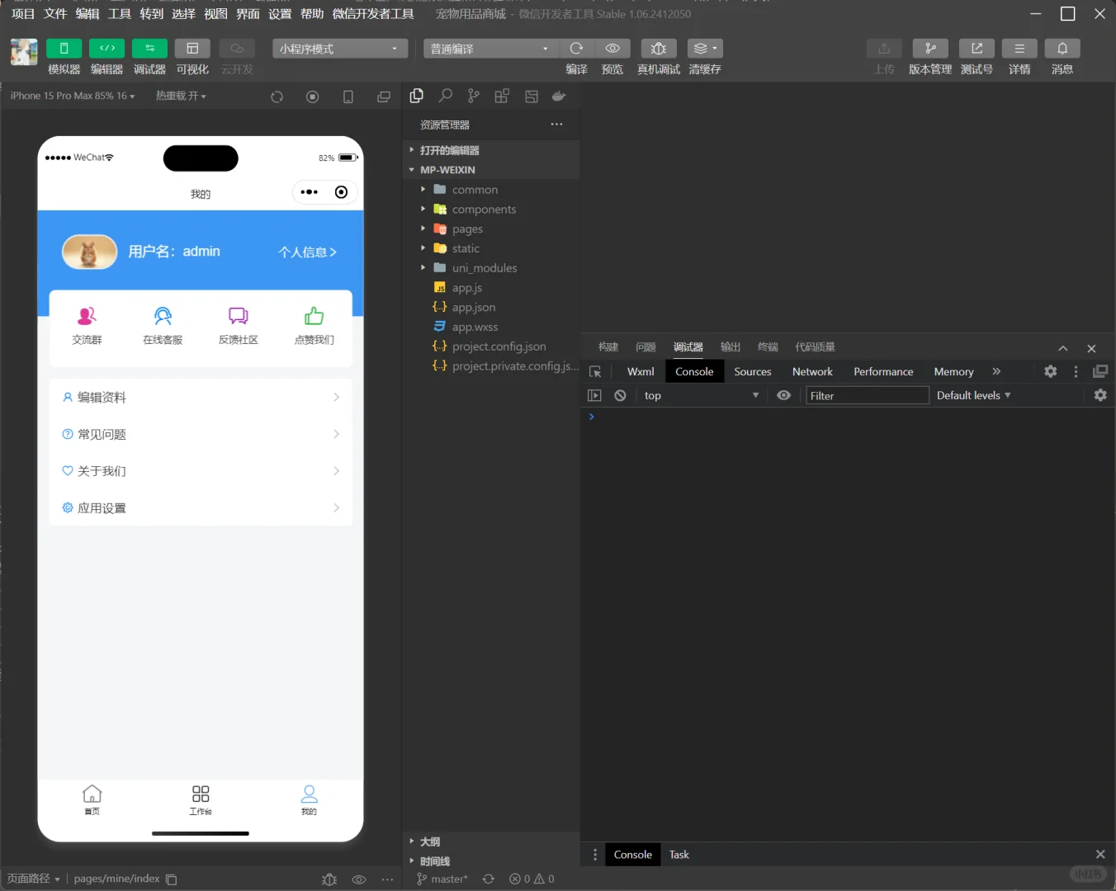Toggle the console live expression eye icon
Viewport: 1116px width, 891px height.
point(784,395)
